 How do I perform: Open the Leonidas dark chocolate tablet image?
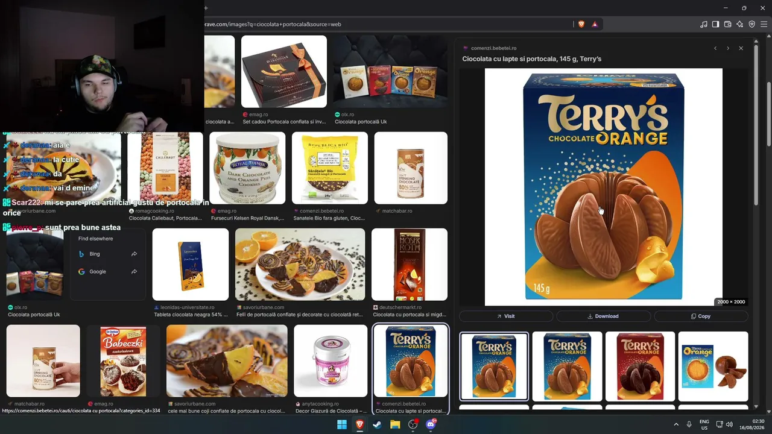tap(191, 264)
